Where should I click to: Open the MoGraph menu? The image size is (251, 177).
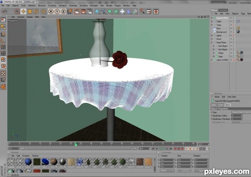coord(94,5)
